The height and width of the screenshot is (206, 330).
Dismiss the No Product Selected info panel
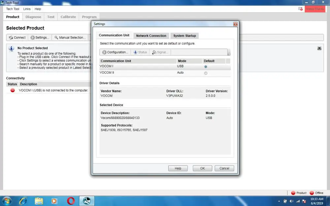[319, 48]
